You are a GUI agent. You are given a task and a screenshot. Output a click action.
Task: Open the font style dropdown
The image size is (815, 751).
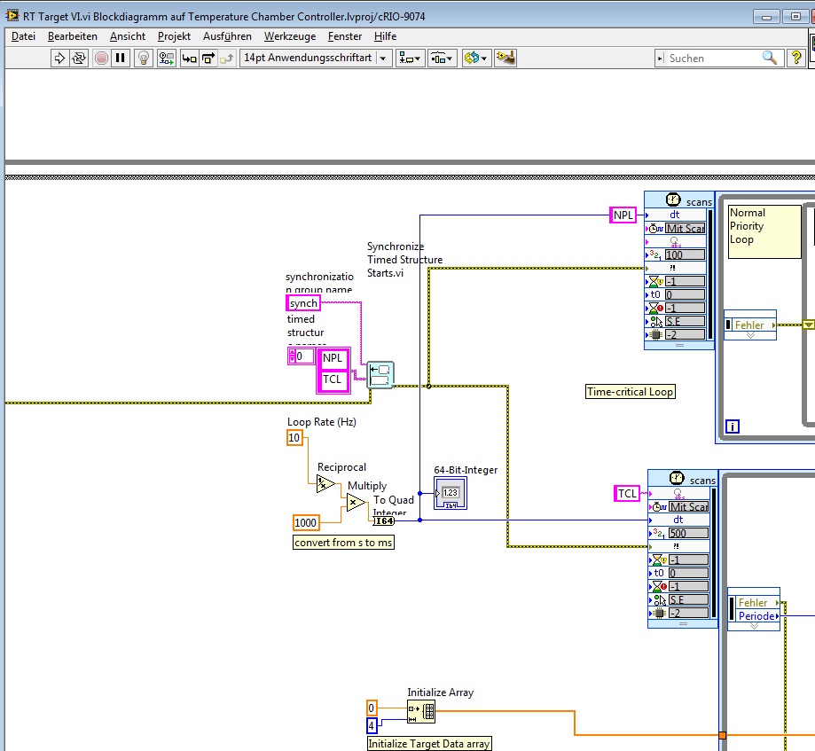point(315,58)
